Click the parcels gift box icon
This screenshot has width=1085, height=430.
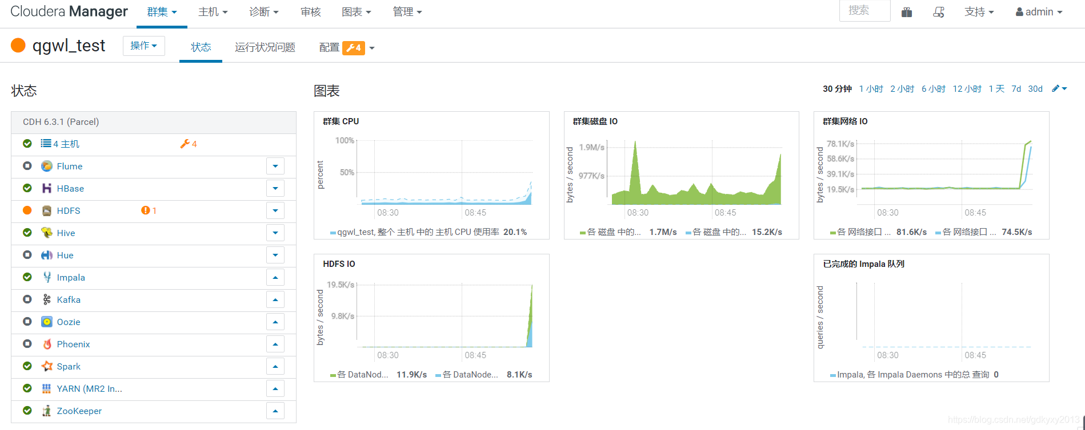(x=907, y=12)
